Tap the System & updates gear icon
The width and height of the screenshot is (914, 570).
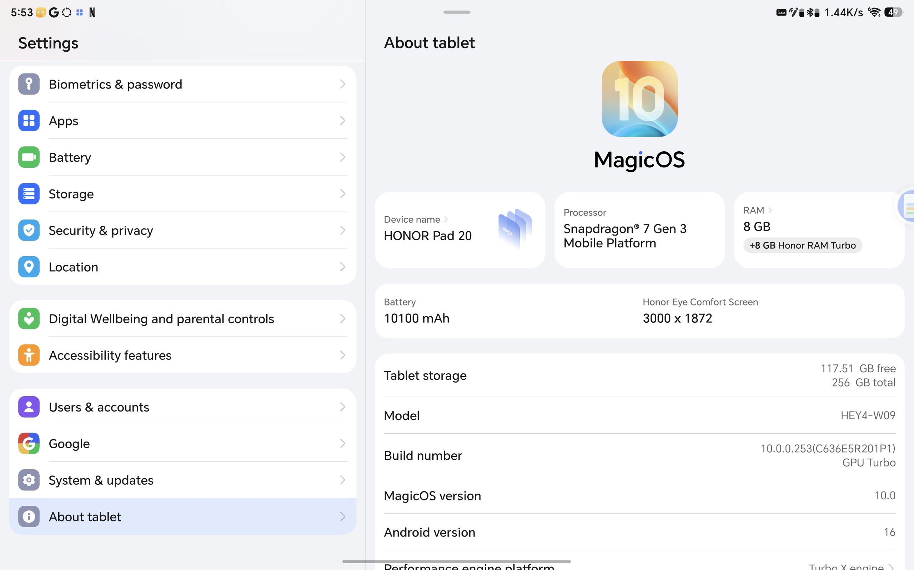pos(29,480)
